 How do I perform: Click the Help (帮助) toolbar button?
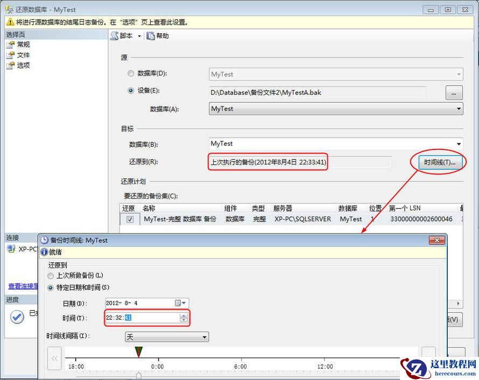(157, 36)
